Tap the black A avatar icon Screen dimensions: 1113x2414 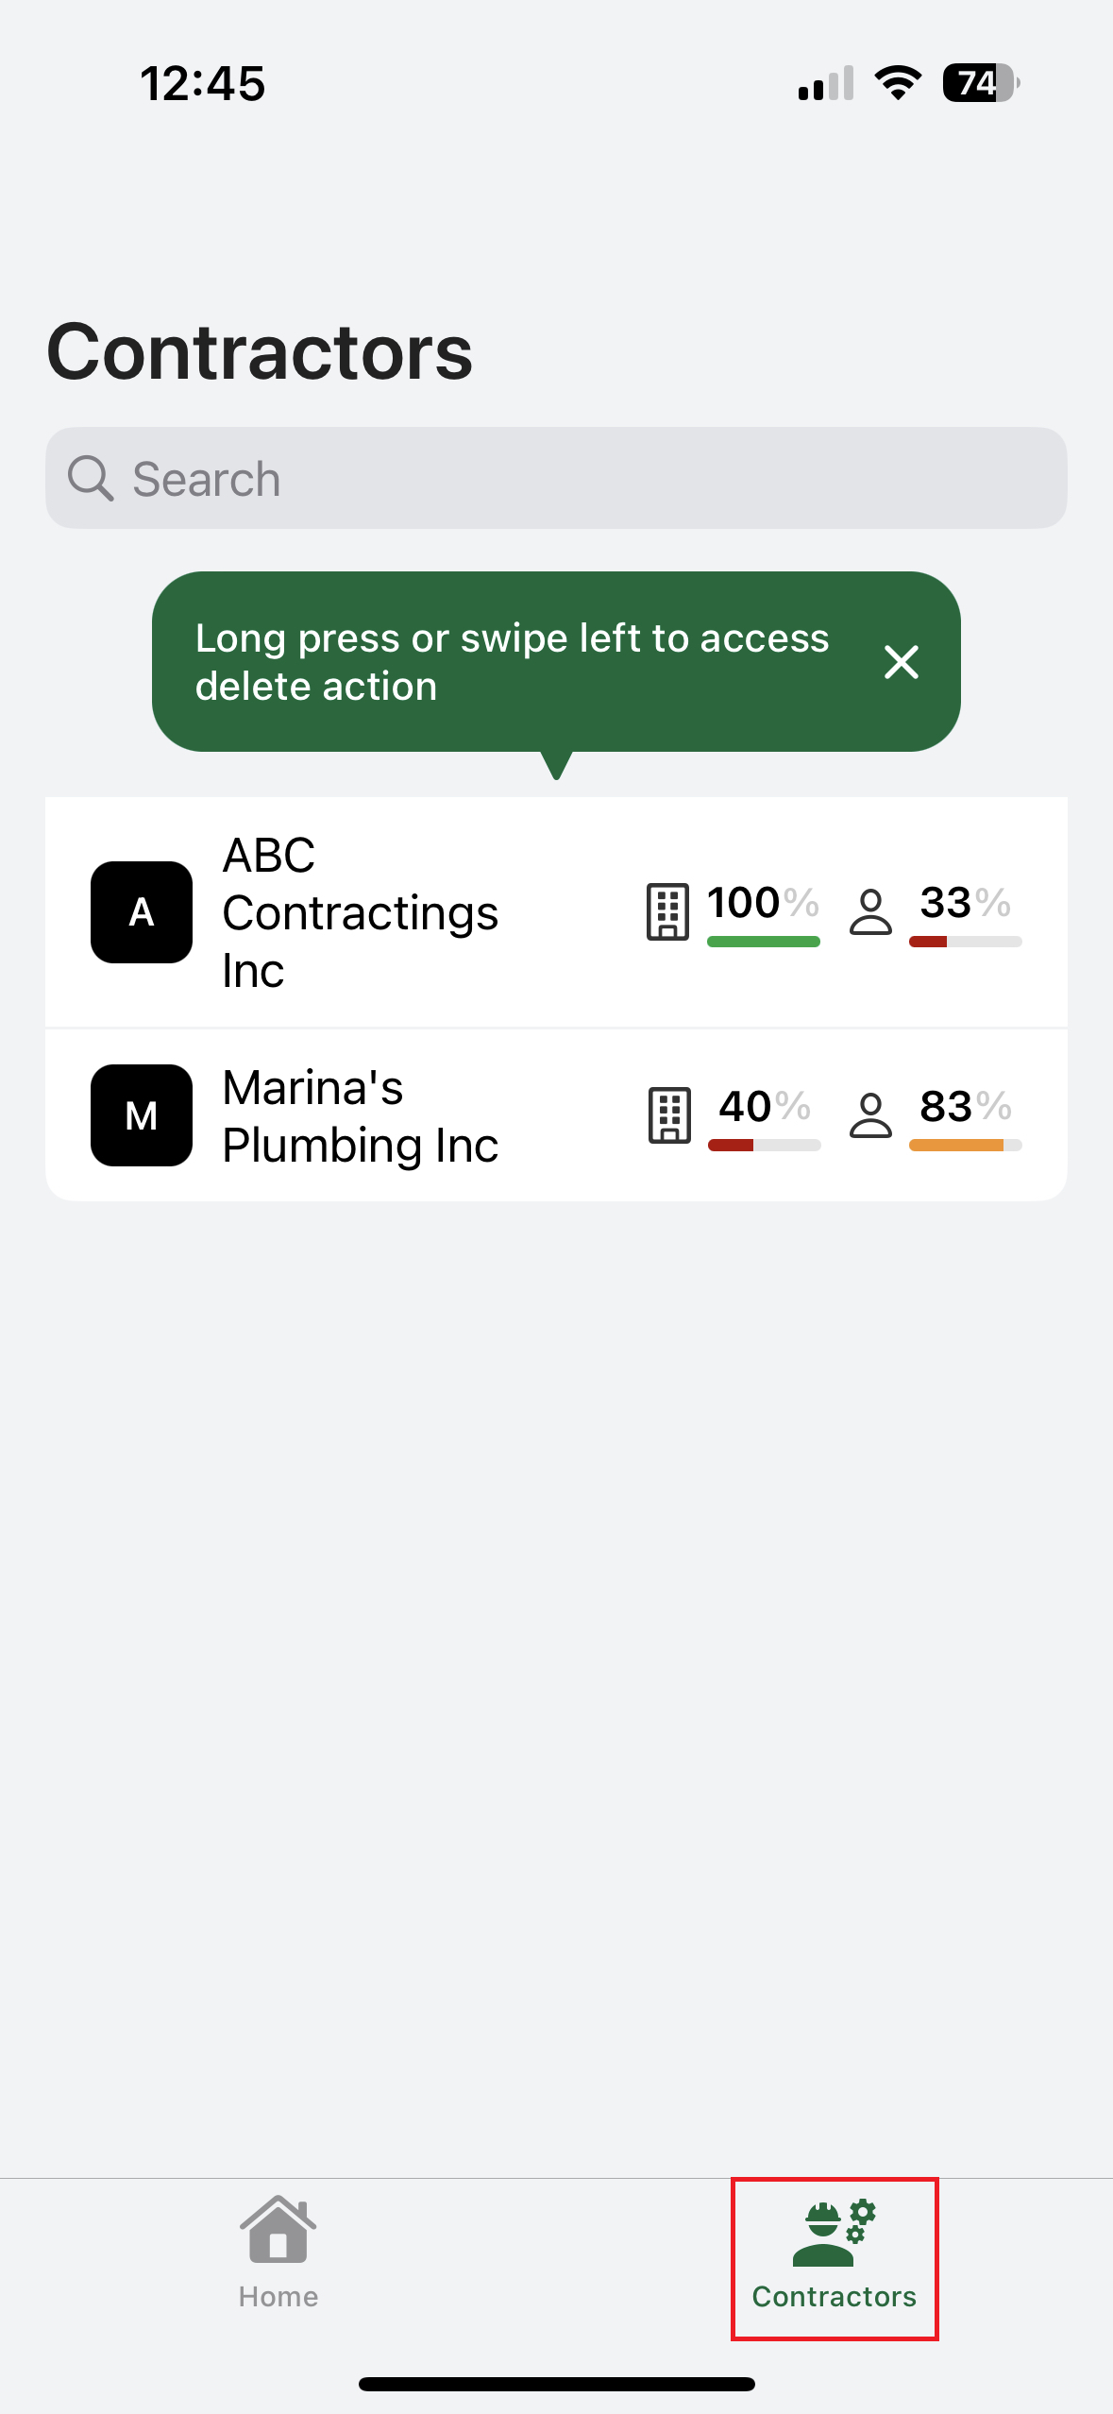142,912
